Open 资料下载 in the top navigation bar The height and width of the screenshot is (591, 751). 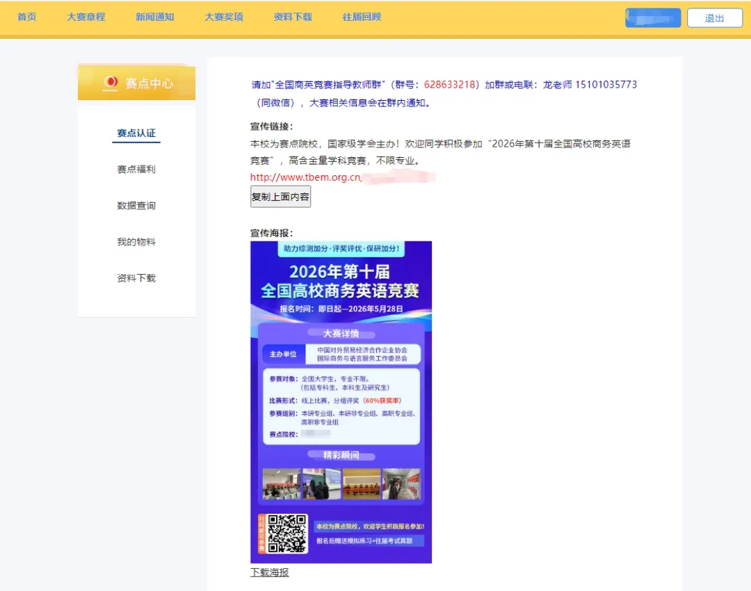point(293,17)
